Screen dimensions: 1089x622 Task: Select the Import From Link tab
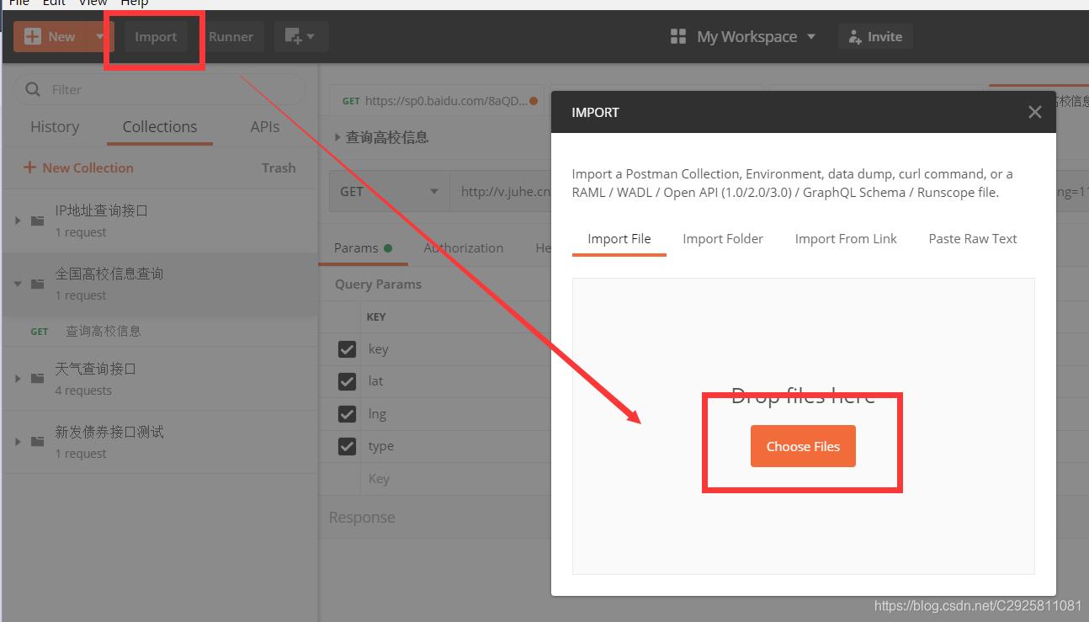tap(846, 239)
